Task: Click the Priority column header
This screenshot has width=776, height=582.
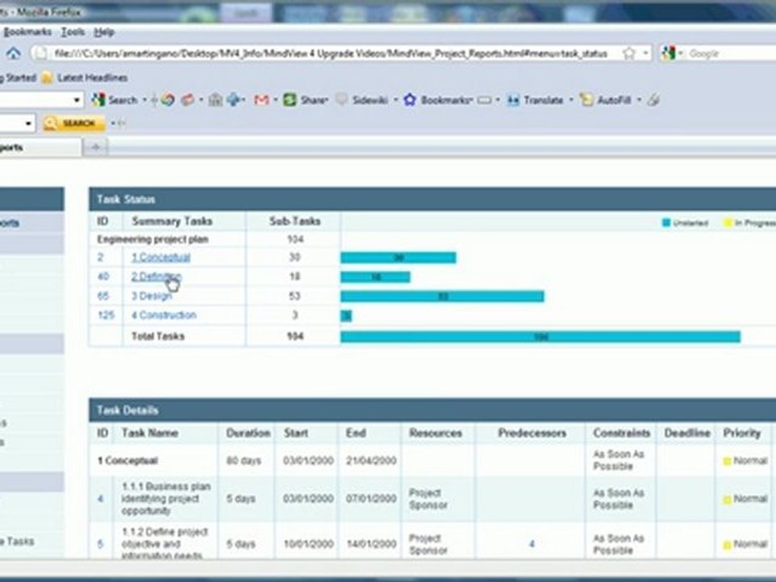Action: pos(741,433)
